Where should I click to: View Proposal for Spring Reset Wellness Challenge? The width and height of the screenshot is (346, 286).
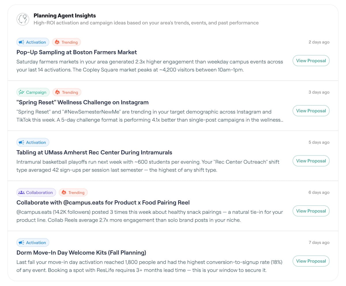click(x=311, y=111)
